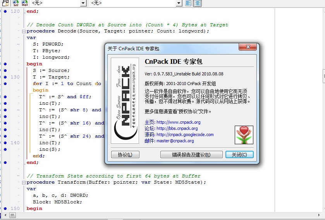The image size is (325, 220).
Task: Click the Intf jump-to-interface icon
Action: (x=16, y=3)
